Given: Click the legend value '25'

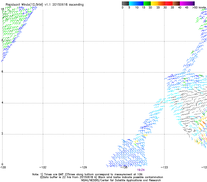Looking at the screenshot, I should pos(158,8).
